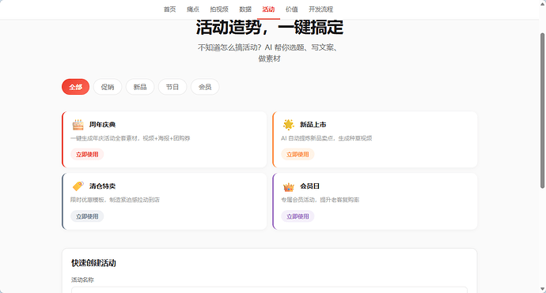546x293 pixels.
Task: Click the page vertical scrollbar thumb
Action: pos(542,111)
